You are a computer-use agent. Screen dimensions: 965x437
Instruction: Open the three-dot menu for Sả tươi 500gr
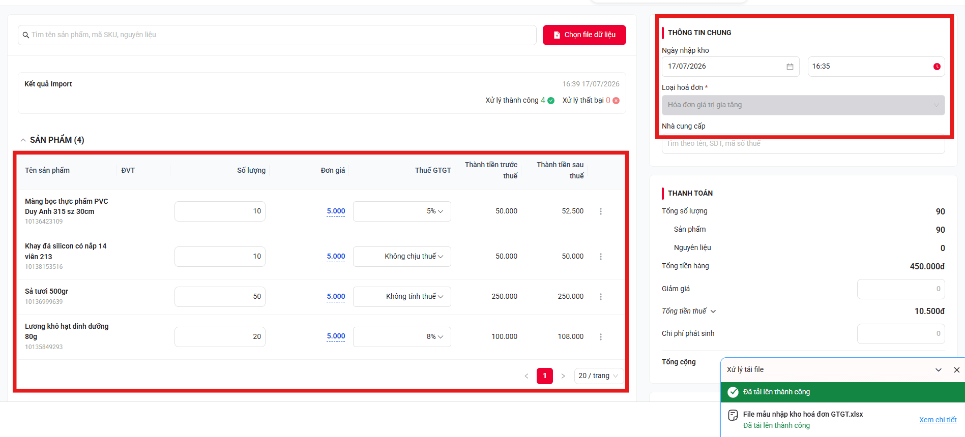[601, 297]
